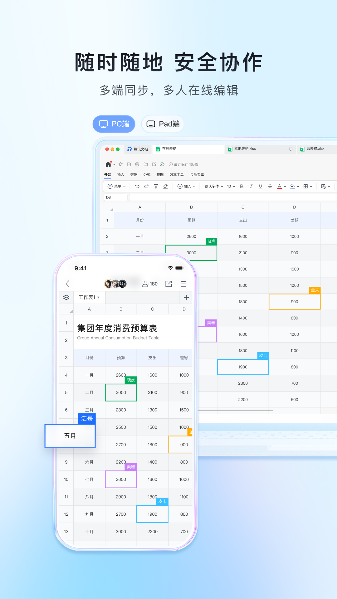Click the fill color bucket swatch
Screen dimensions: 337x599
[292, 186]
